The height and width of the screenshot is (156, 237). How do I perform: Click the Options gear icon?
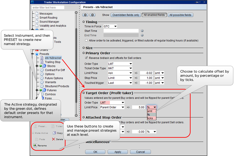[42, 74]
